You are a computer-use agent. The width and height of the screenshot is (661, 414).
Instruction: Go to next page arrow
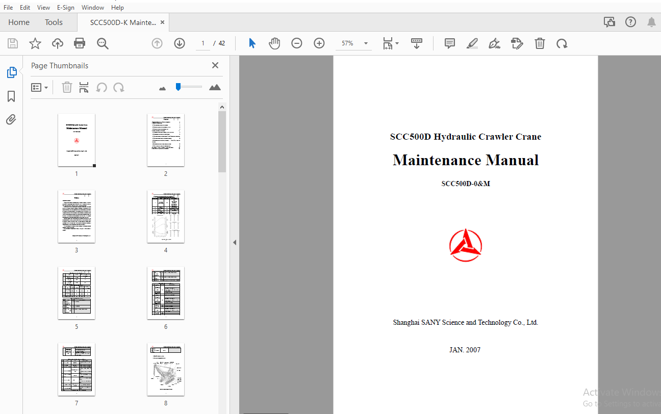[180, 43]
